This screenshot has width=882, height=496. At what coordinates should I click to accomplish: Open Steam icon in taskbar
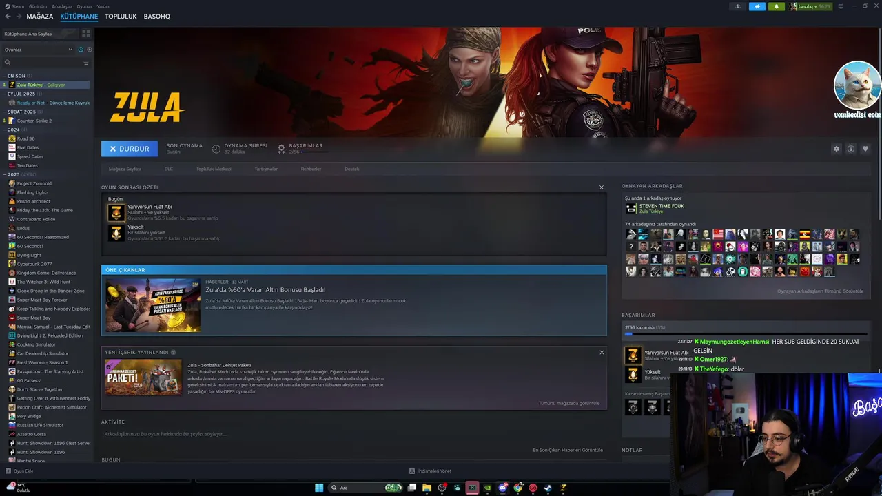[548, 488]
